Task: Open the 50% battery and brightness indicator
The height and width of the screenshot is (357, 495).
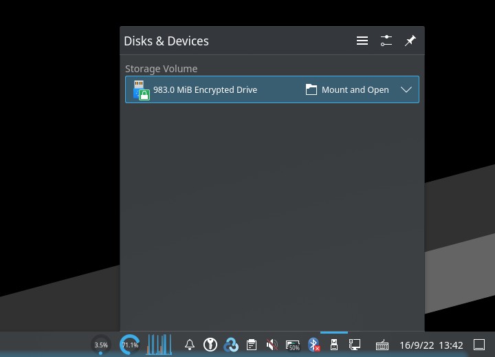Action: (293, 345)
